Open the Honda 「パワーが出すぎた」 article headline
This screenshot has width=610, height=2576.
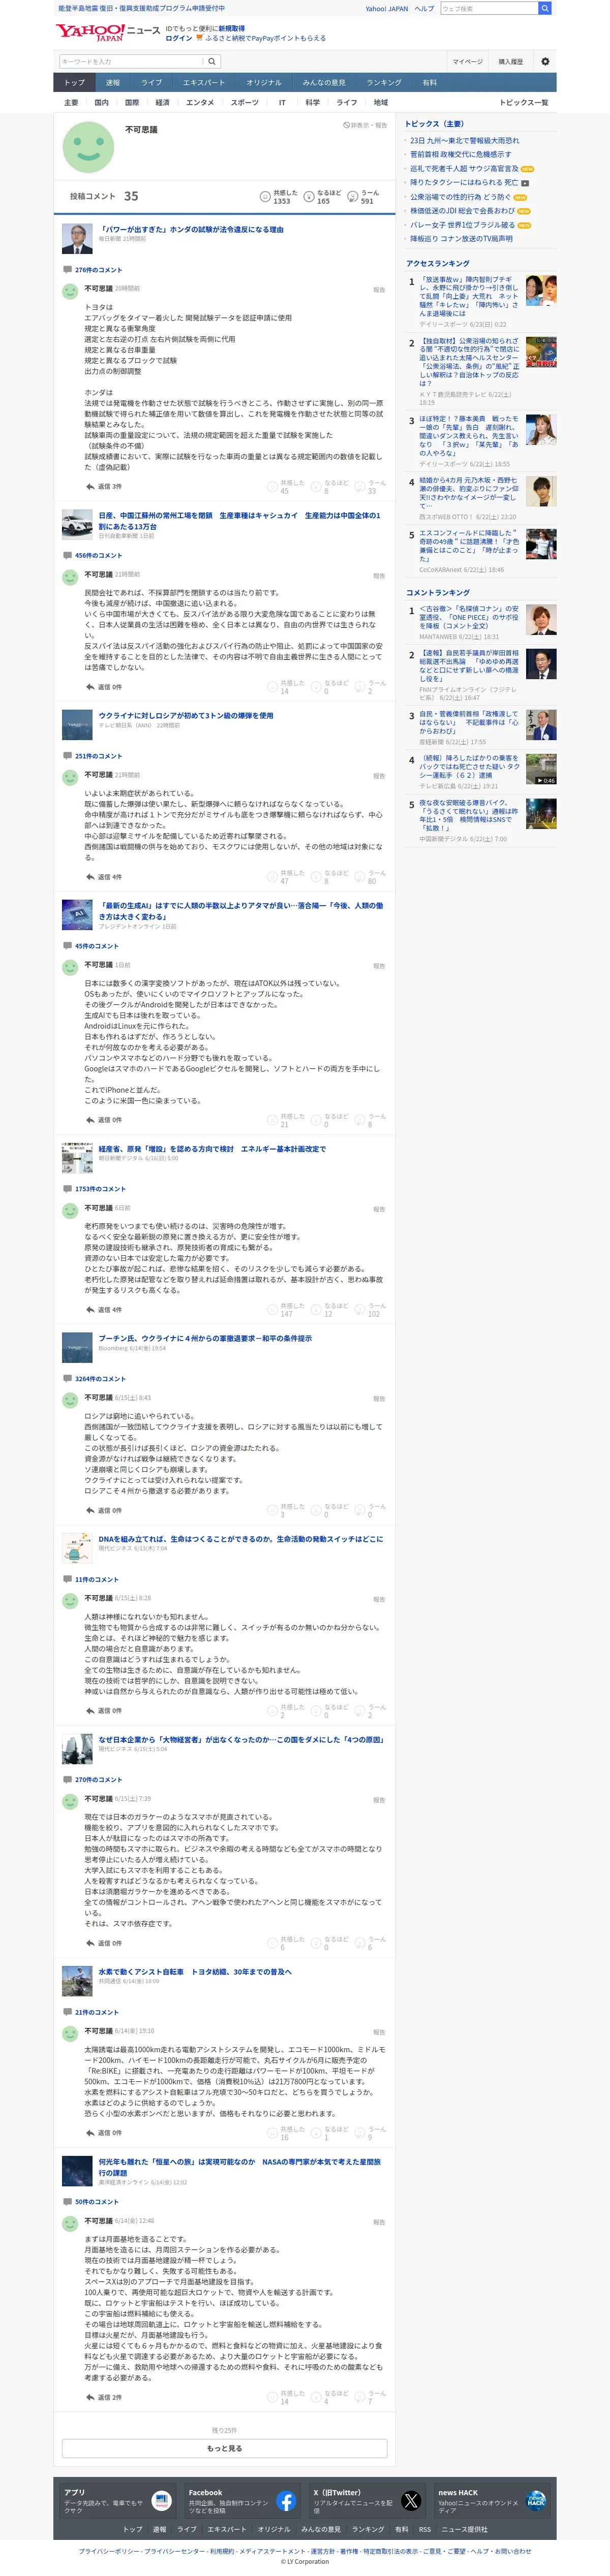point(191,229)
